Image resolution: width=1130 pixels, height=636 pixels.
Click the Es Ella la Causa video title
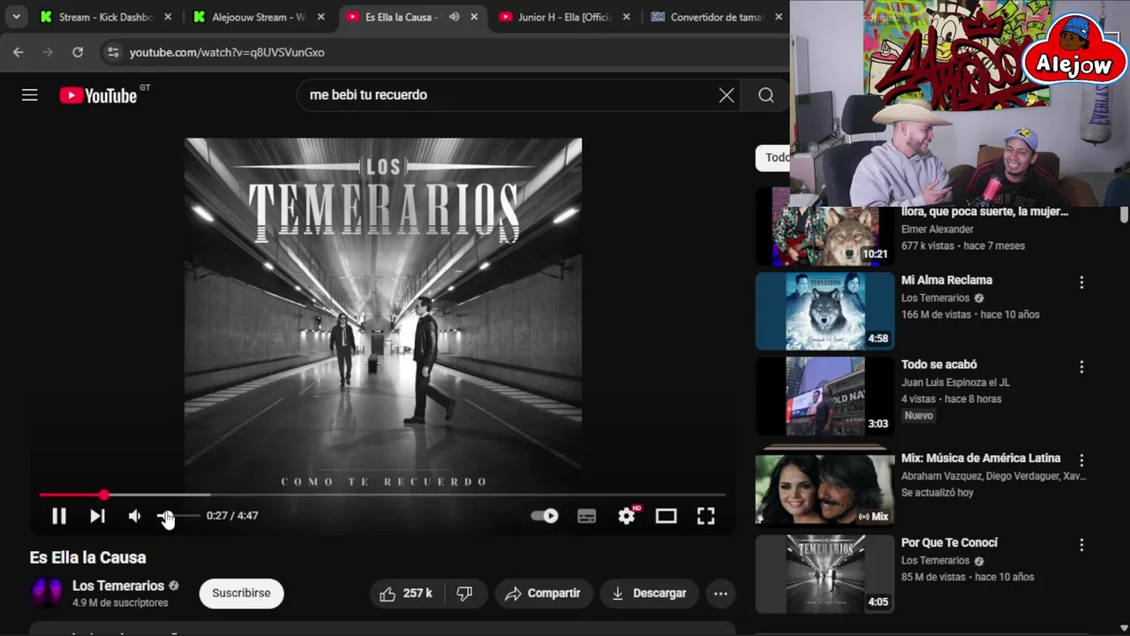pos(87,557)
